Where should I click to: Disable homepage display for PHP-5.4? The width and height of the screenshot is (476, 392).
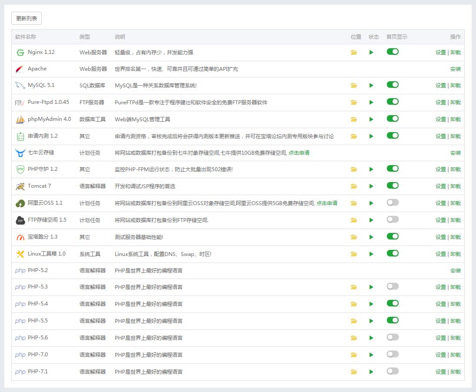pos(392,304)
